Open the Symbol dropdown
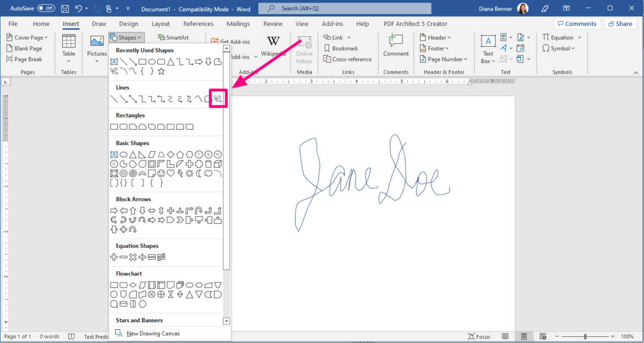644x343 pixels. pos(559,48)
